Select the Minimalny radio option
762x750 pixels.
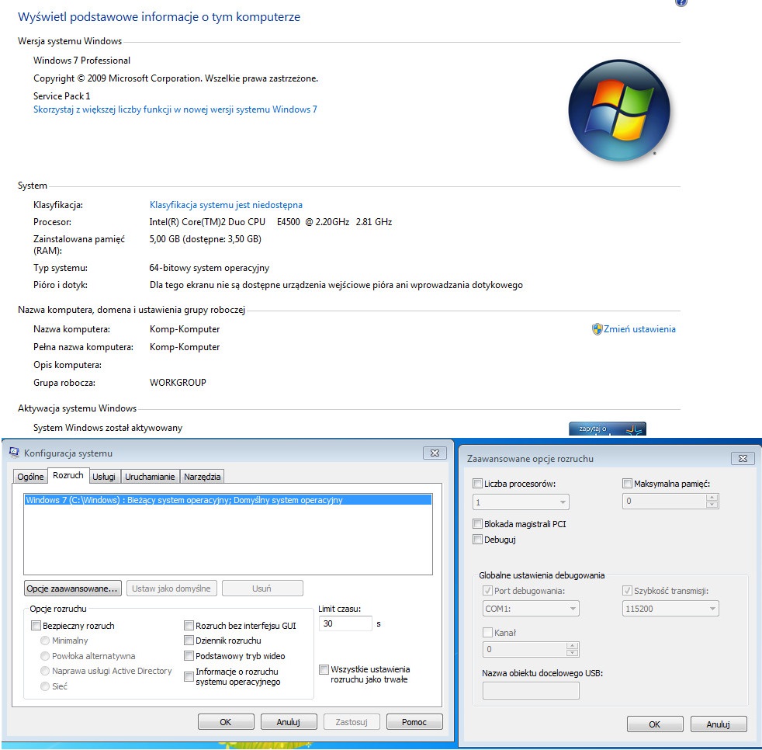tap(45, 641)
